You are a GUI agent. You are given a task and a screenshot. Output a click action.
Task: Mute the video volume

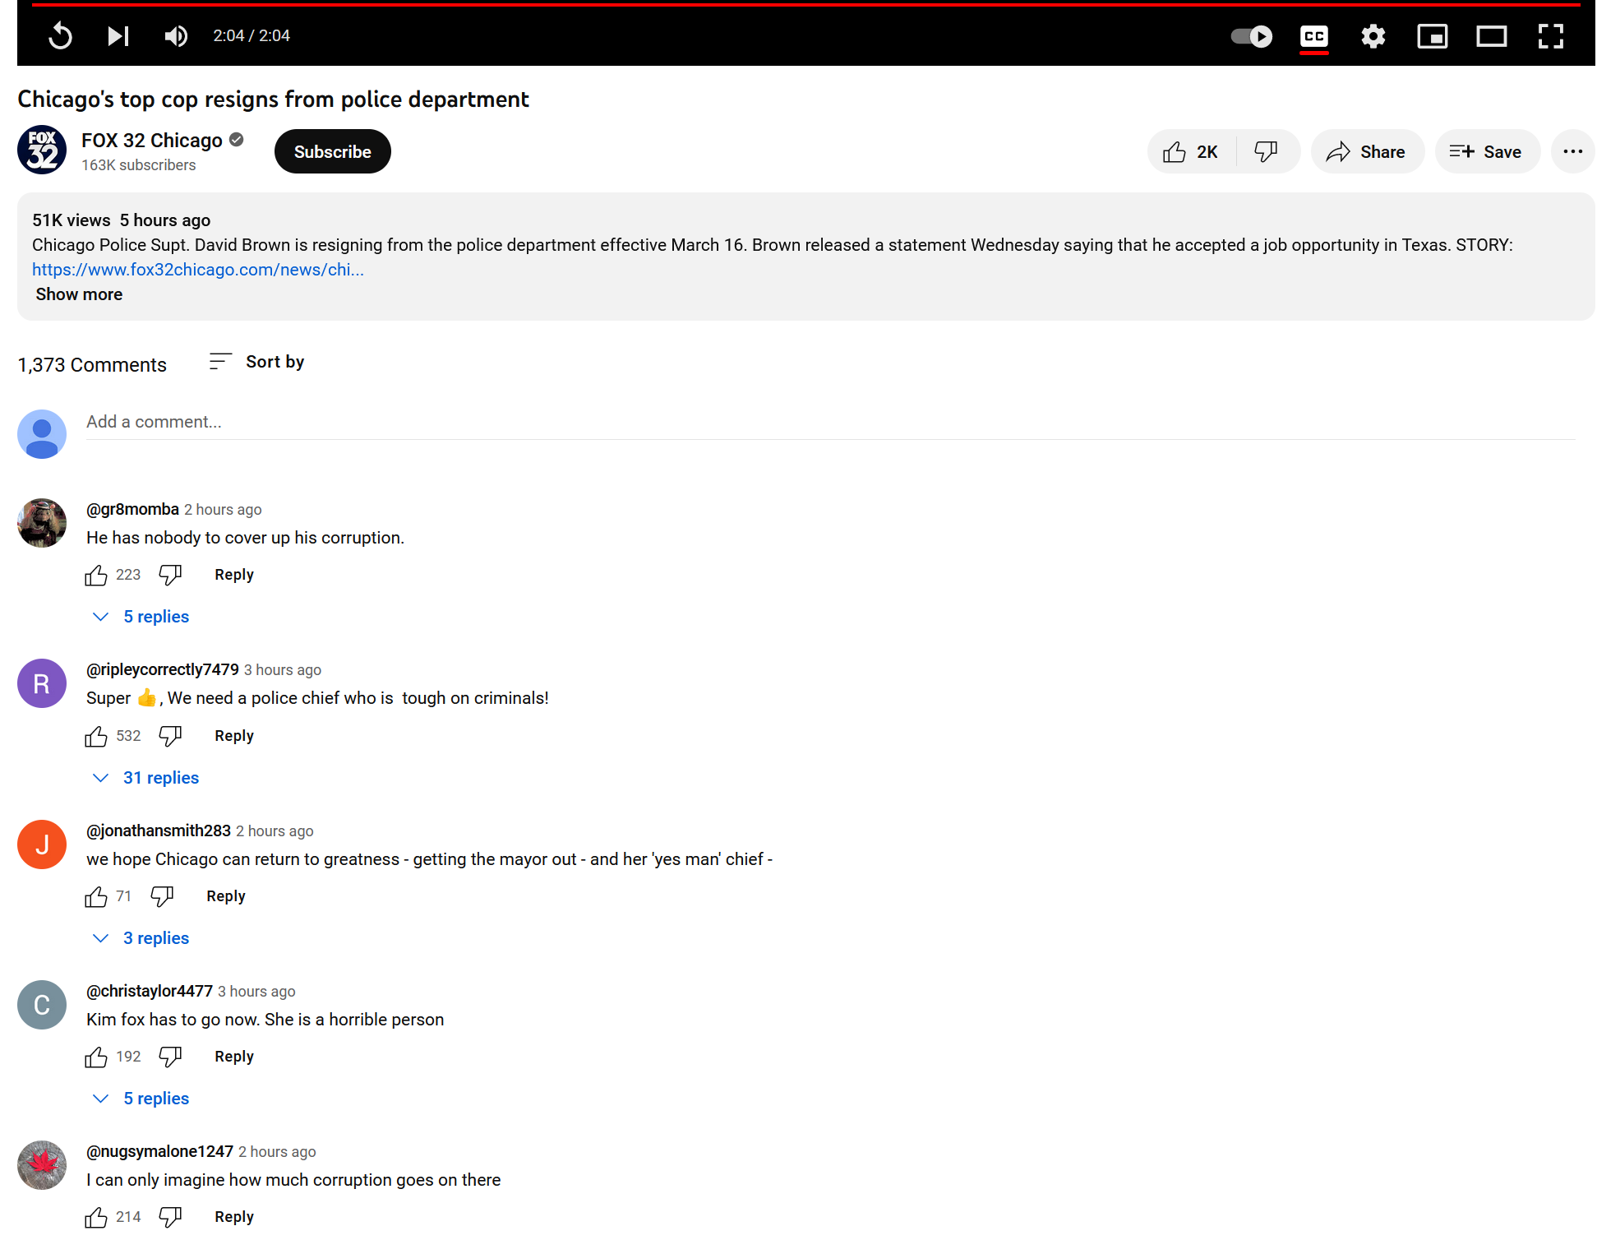[x=176, y=36]
